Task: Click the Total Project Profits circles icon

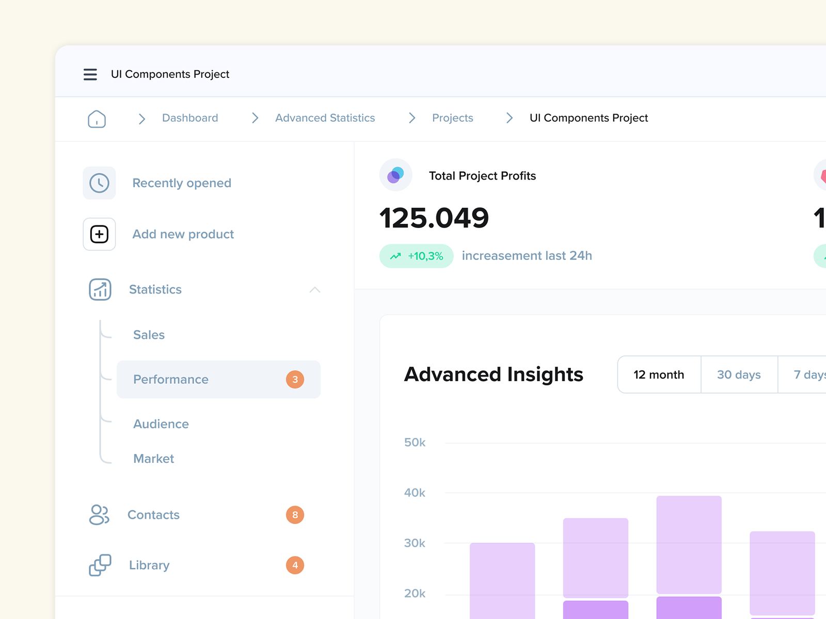Action: coord(396,175)
